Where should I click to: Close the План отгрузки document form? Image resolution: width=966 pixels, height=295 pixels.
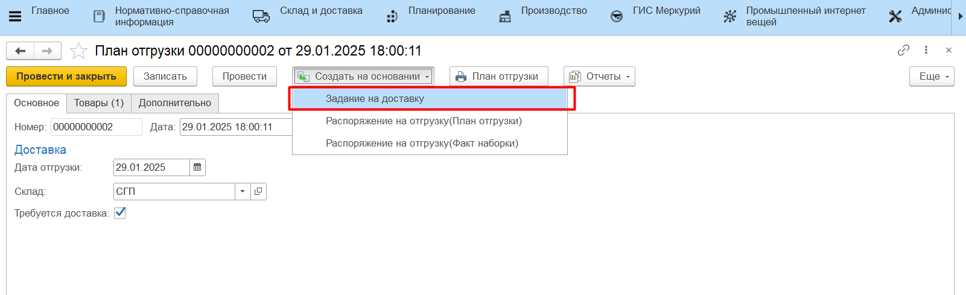[949, 50]
